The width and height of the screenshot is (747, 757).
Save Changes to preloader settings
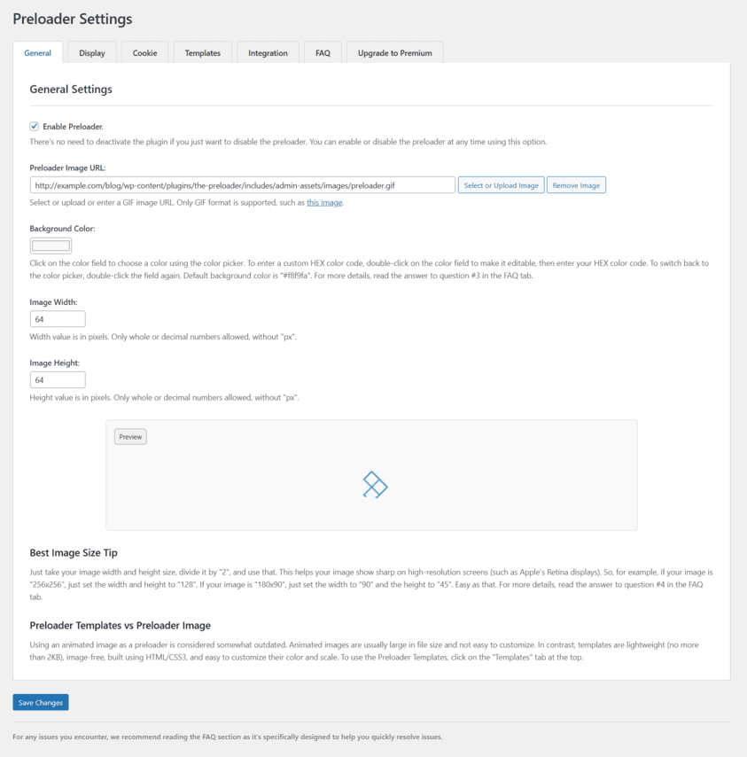click(41, 703)
